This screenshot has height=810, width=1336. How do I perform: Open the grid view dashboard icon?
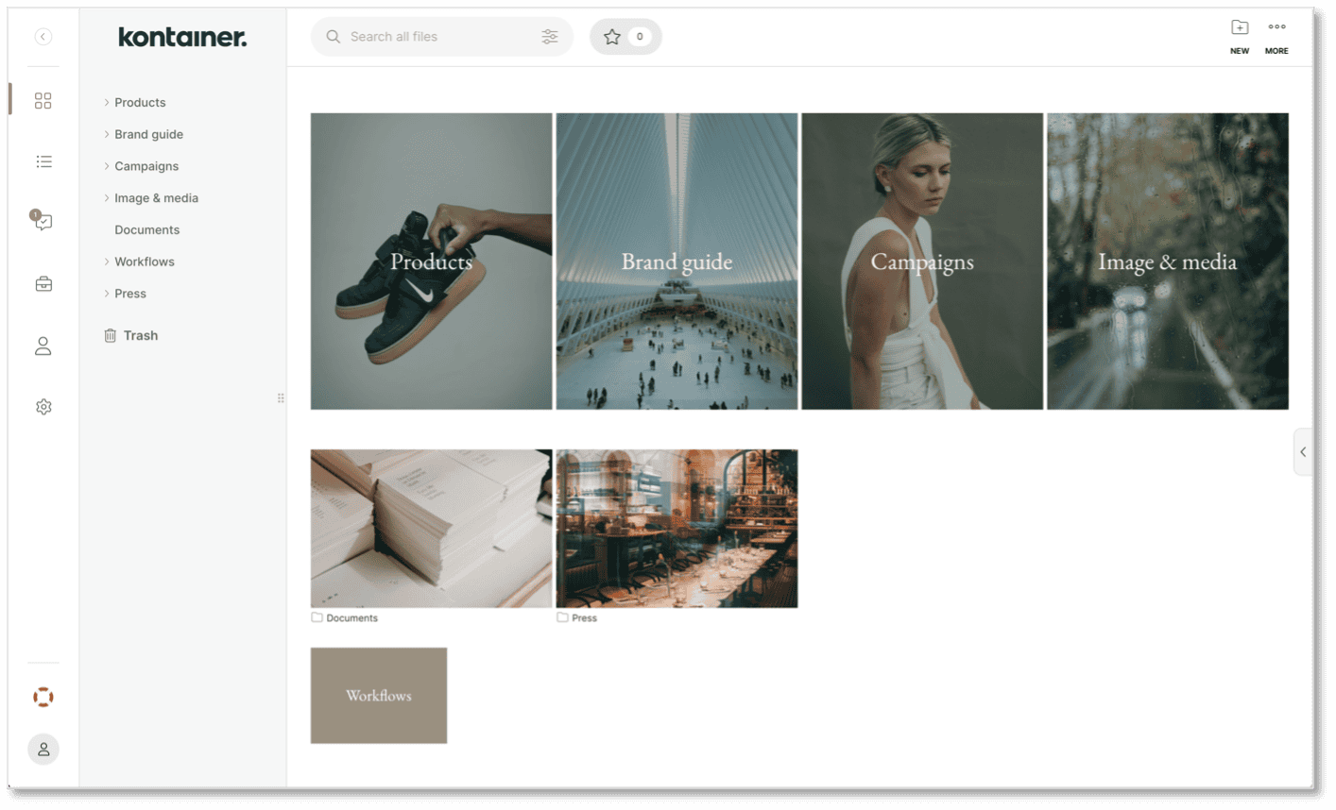43,100
